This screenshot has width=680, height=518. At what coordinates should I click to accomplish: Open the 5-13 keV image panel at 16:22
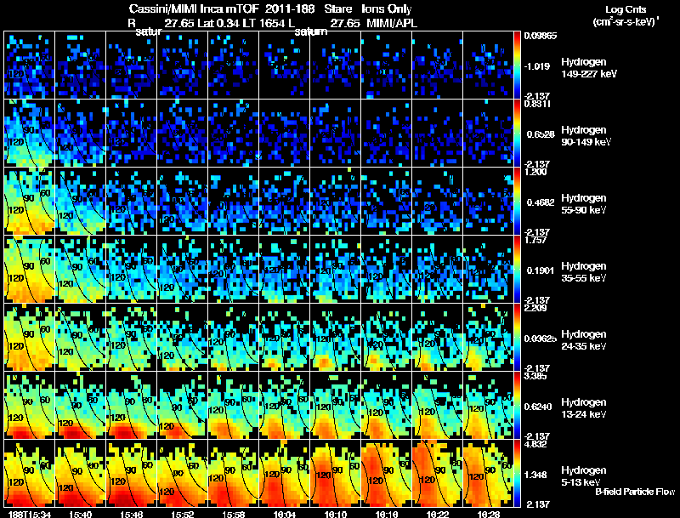[x=438, y=474]
